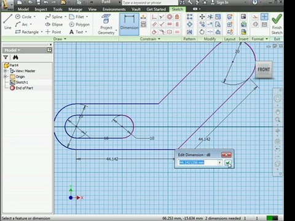The image size is (295, 221).
Task: Toggle Show Constraints under Automatic Dimensions
Action: point(143,25)
